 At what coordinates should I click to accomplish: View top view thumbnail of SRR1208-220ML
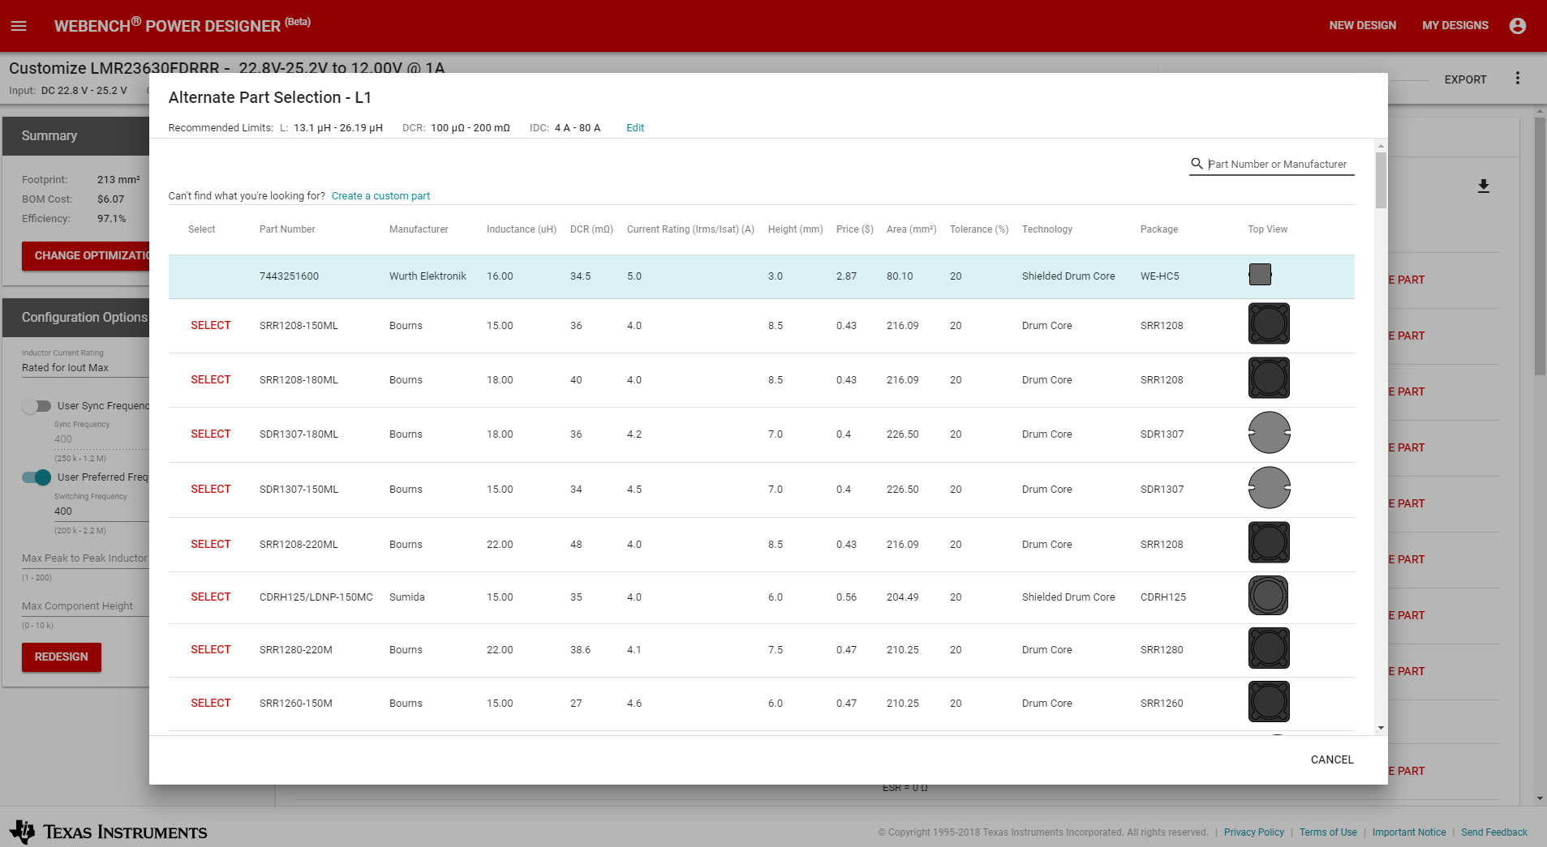point(1269,542)
